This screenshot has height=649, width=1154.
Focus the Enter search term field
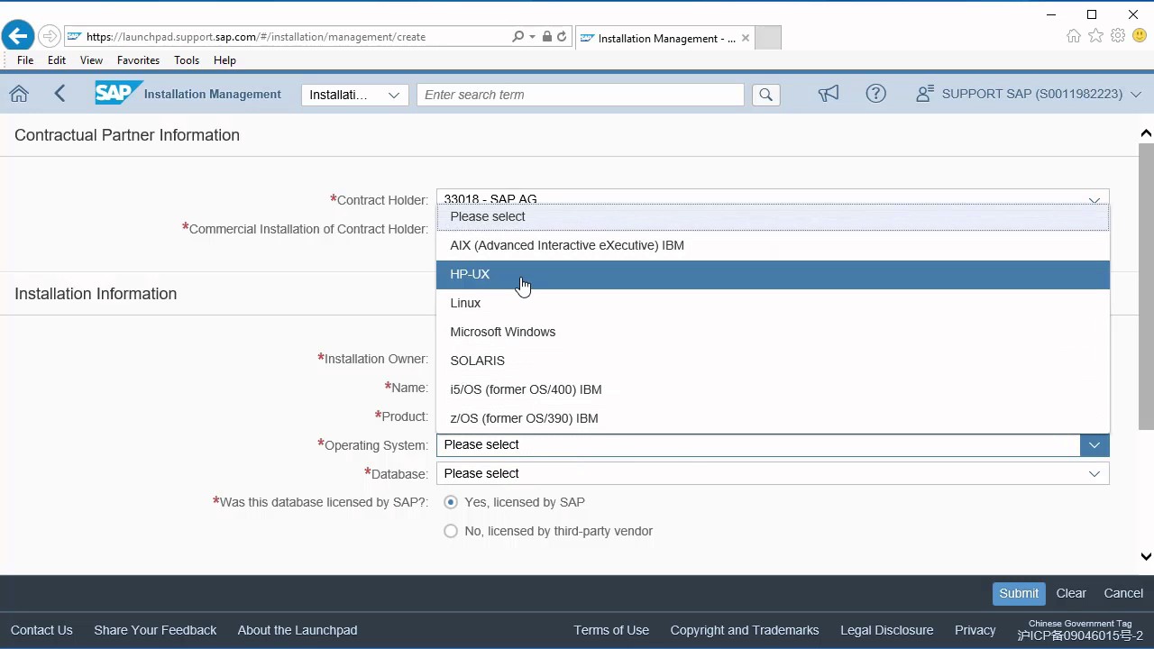(581, 95)
